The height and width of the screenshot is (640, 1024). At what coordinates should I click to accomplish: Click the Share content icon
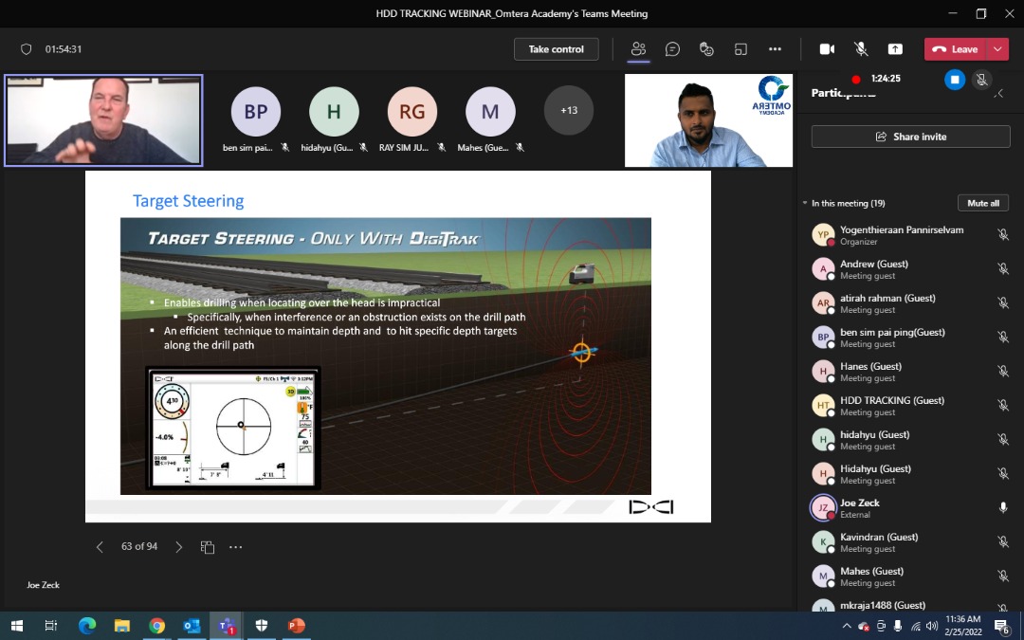[x=895, y=49]
